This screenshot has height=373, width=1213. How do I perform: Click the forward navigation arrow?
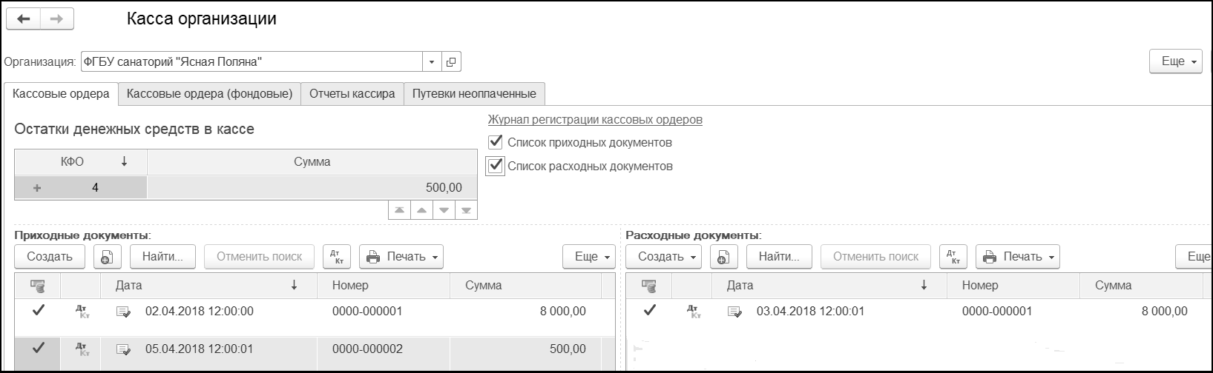tap(56, 19)
